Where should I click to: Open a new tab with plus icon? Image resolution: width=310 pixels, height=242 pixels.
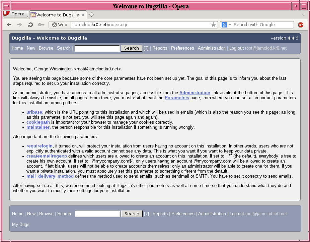[x=92, y=14]
